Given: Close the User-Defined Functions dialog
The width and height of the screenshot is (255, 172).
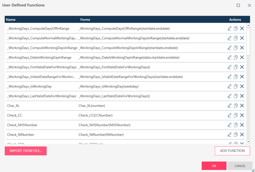Looking at the screenshot, I should 249,5.
